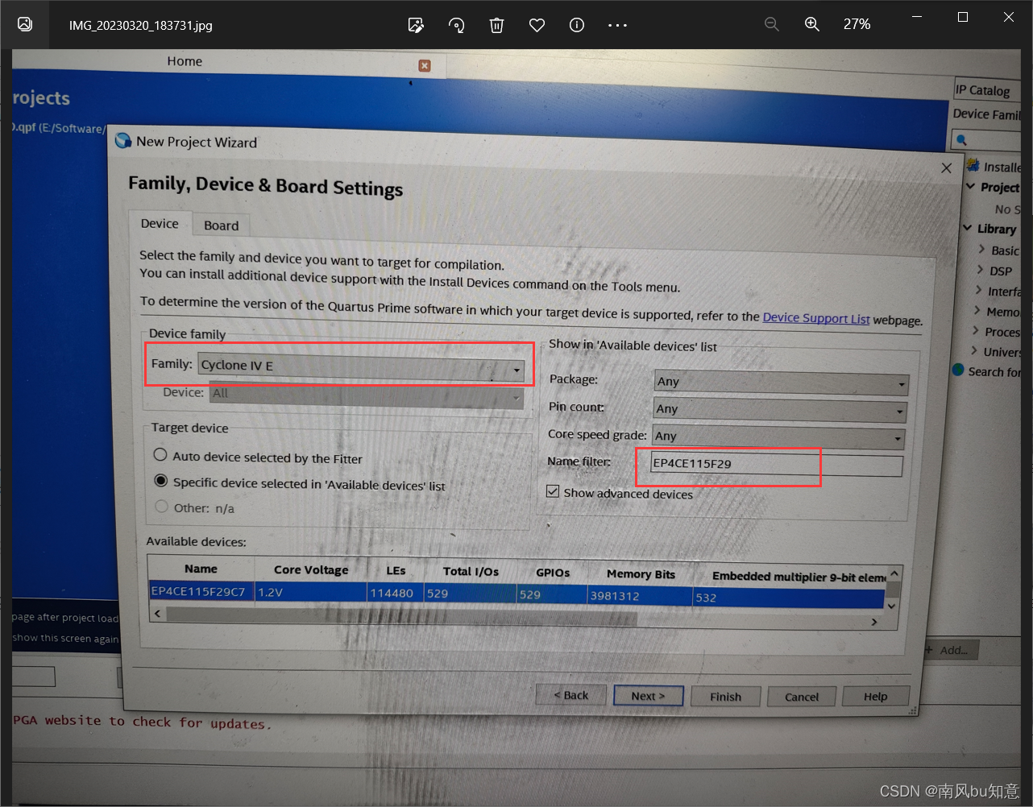The width and height of the screenshot is (1033, 807).
Task: Collapse the Library node in IP Catalog
Action: (967, 228)
